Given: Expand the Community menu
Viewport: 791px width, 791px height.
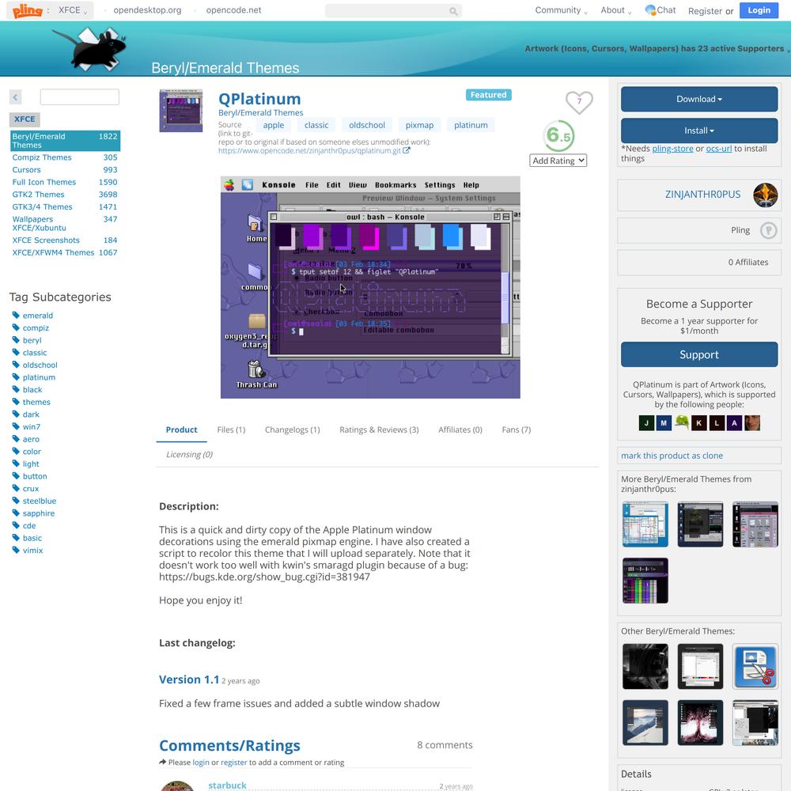Looking at the screenshot, I should pyautogui.click(x=561, y=10).
